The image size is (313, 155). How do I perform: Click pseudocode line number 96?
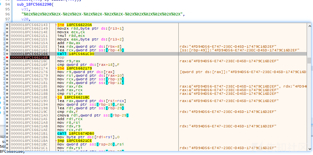coord(7,14)
